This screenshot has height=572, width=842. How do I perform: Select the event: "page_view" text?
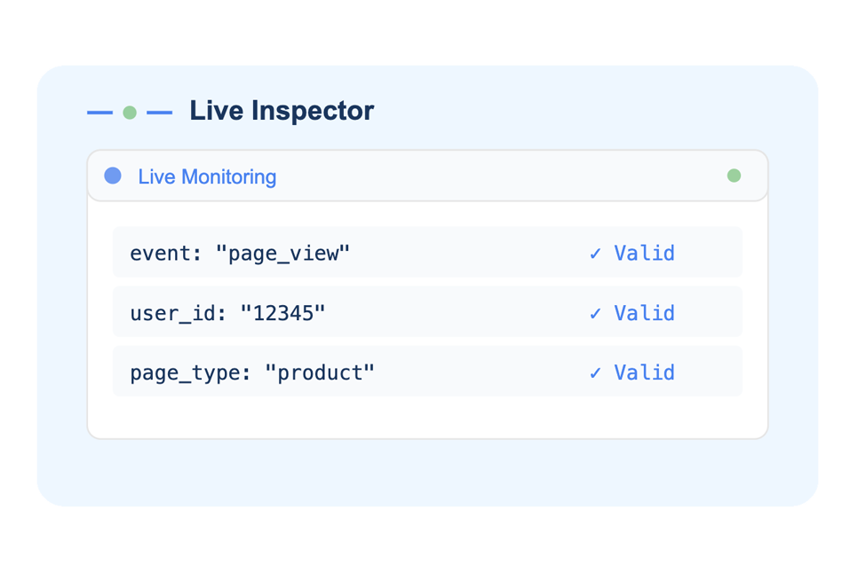point(240,254)
